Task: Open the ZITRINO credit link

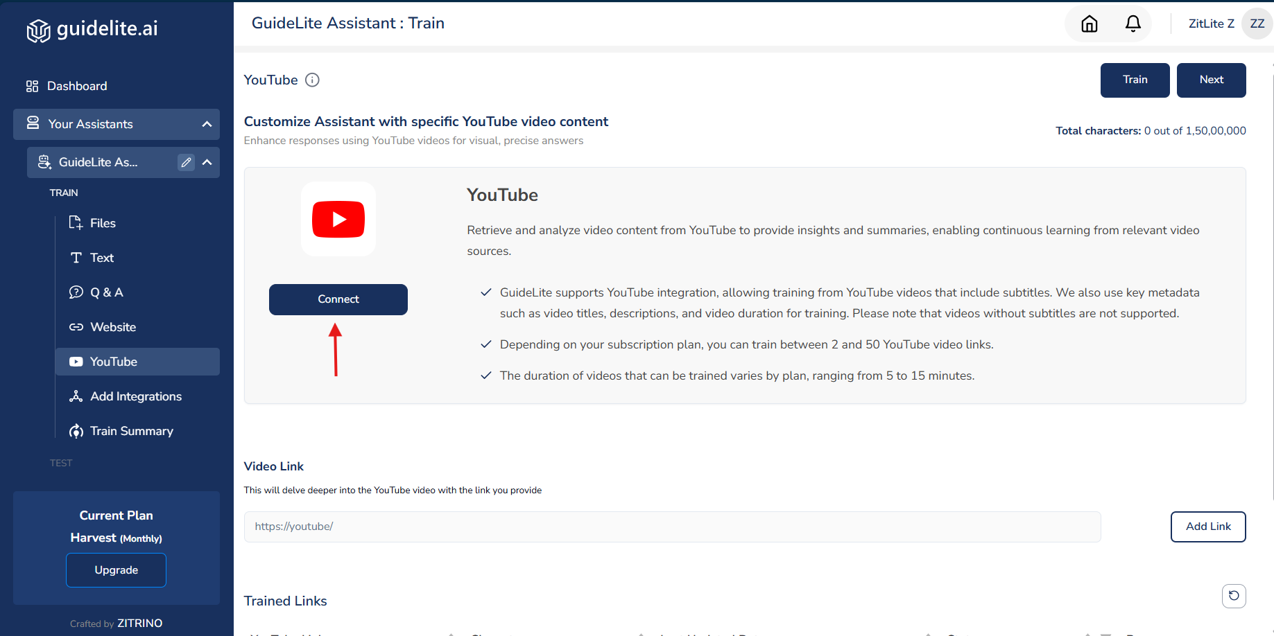Action: [x=140, y=624]
